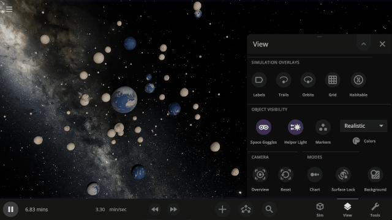Open the Colors palette
Image resolution: width=392 pixels, height=220 pixels.
pyautogui.click(x=364, y=141)
